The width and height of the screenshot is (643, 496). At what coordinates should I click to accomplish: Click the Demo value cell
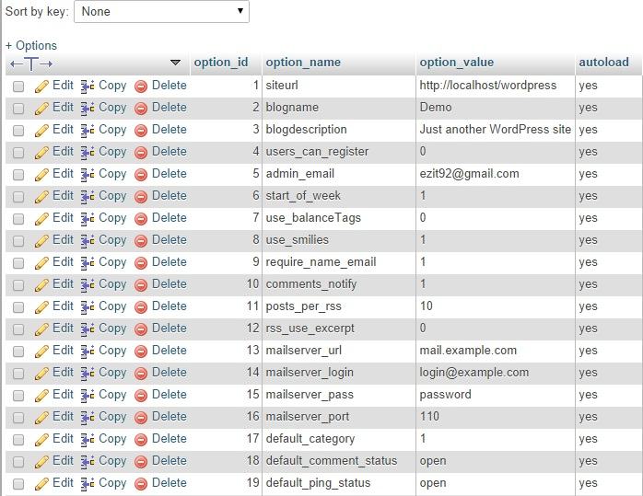(496, 109)
